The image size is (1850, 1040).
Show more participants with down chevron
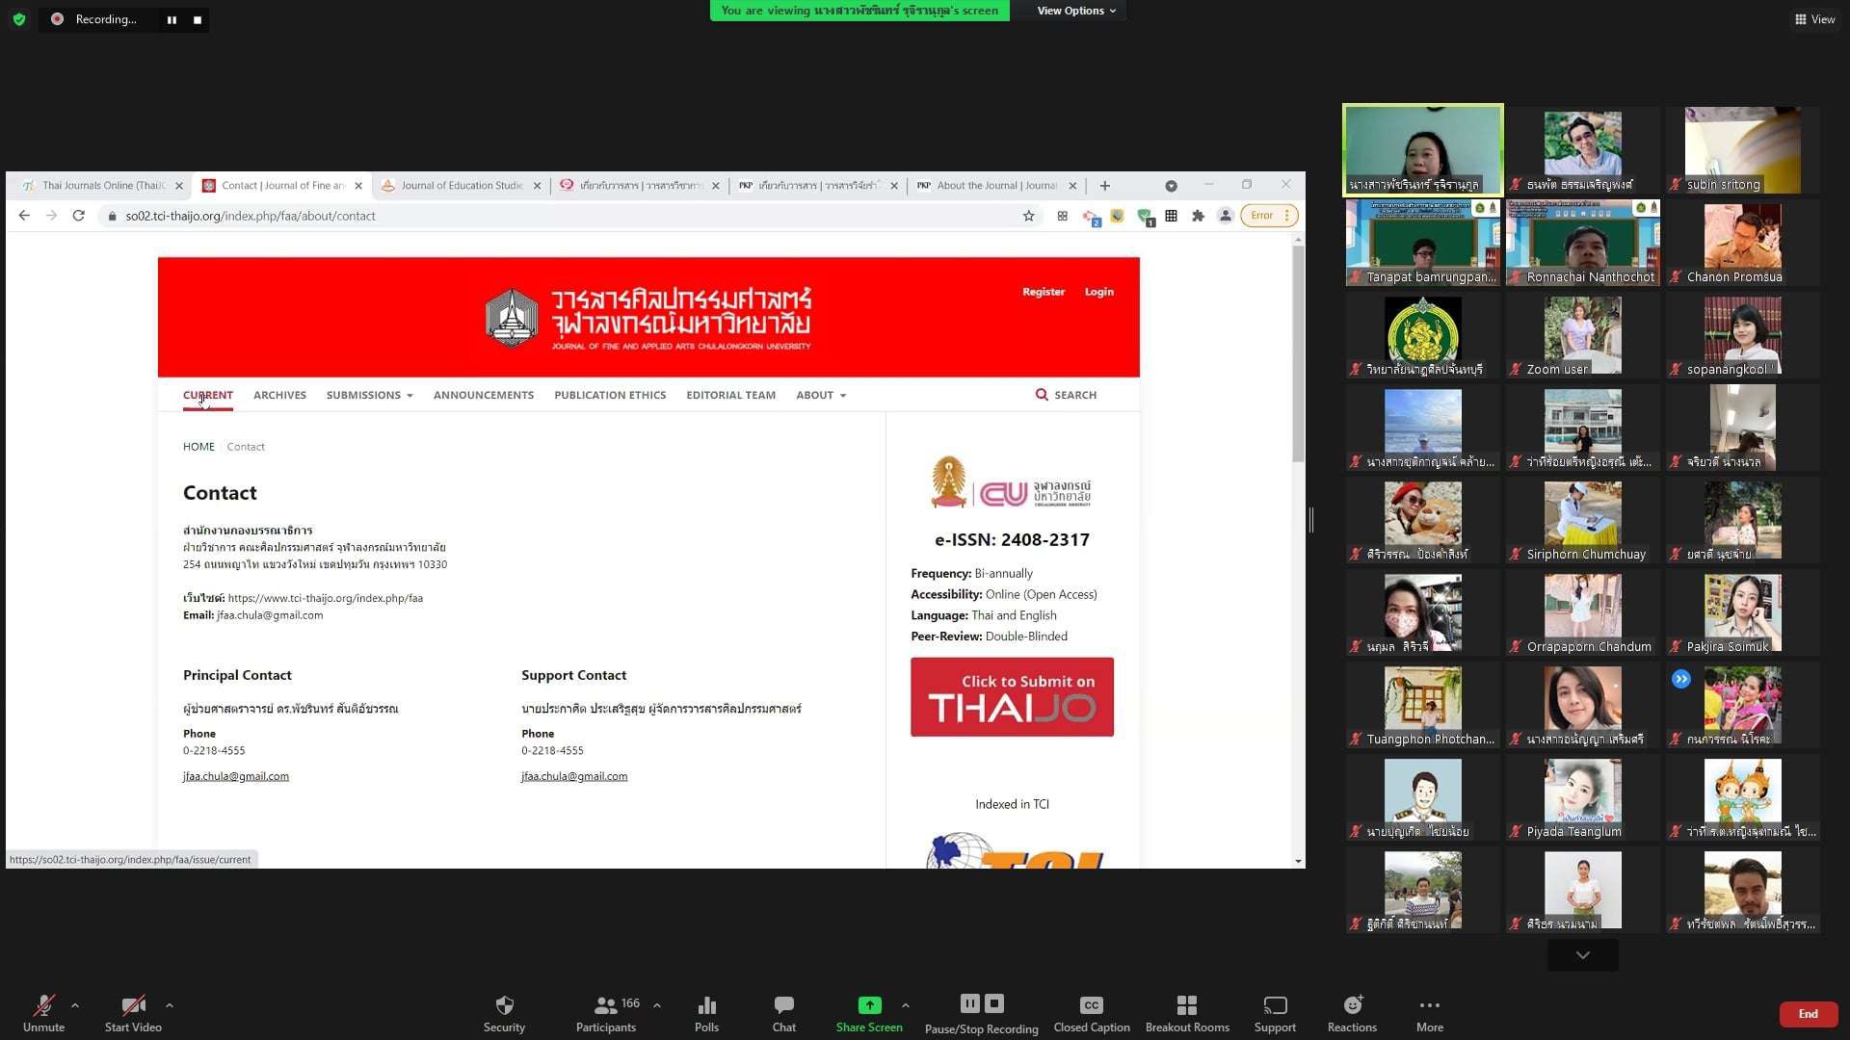click(1582, 955)
